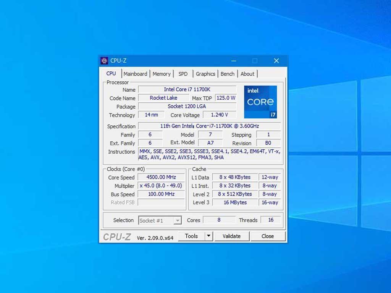Click the Threads count value 16
391x293 pixels.
pyautogui.click(x=271, y=220)
